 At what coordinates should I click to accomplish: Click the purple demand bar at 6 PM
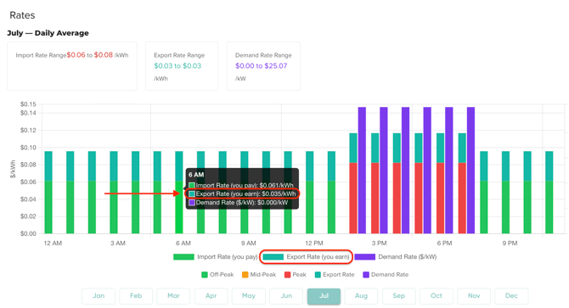point(449,171)
